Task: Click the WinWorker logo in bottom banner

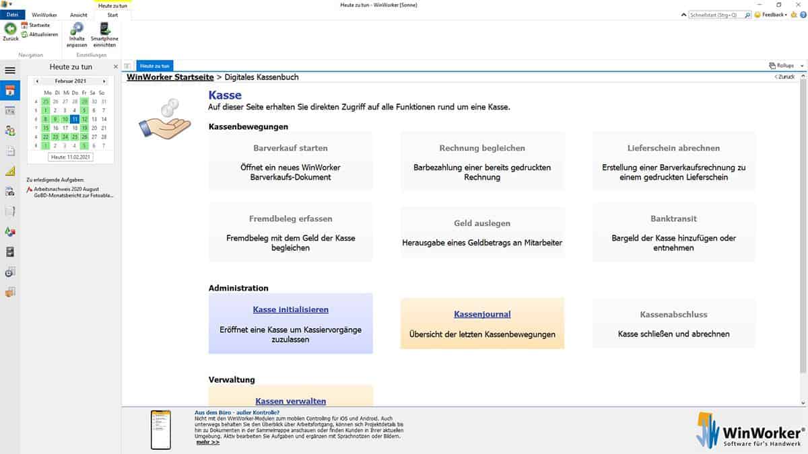Action: point(749,430)
